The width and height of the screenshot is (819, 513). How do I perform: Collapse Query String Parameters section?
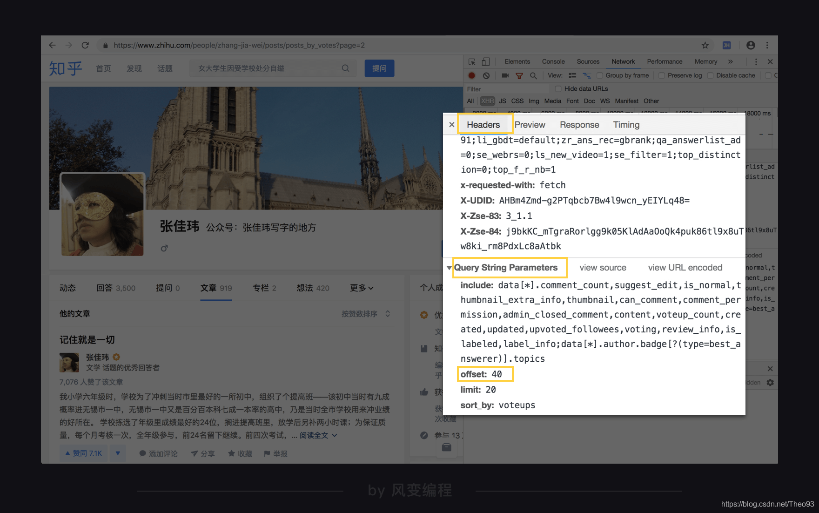(x=449, y=268)
